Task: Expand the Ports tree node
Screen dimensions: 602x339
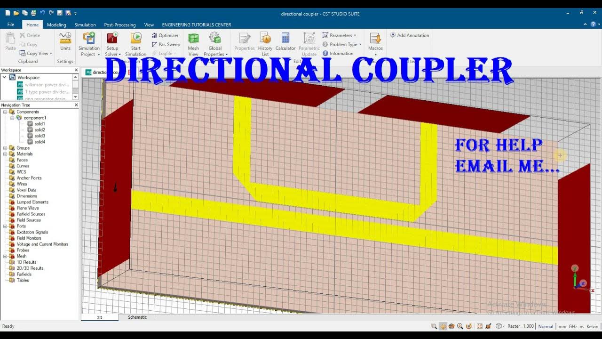Action: 5,226
